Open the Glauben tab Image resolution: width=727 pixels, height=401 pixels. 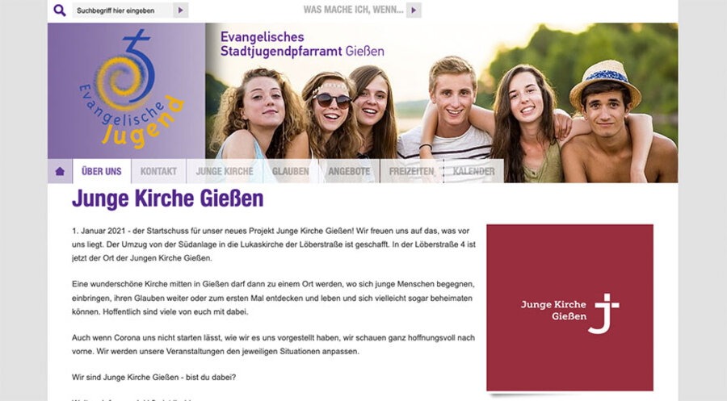coord(290,171)
